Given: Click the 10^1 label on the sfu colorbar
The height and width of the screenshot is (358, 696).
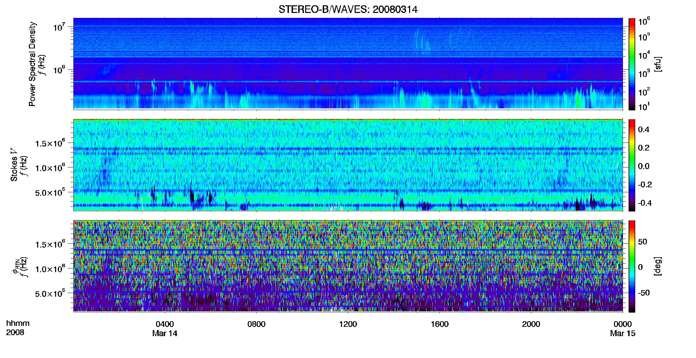Looking at the screenshot, I should click(x=644, y=107).
